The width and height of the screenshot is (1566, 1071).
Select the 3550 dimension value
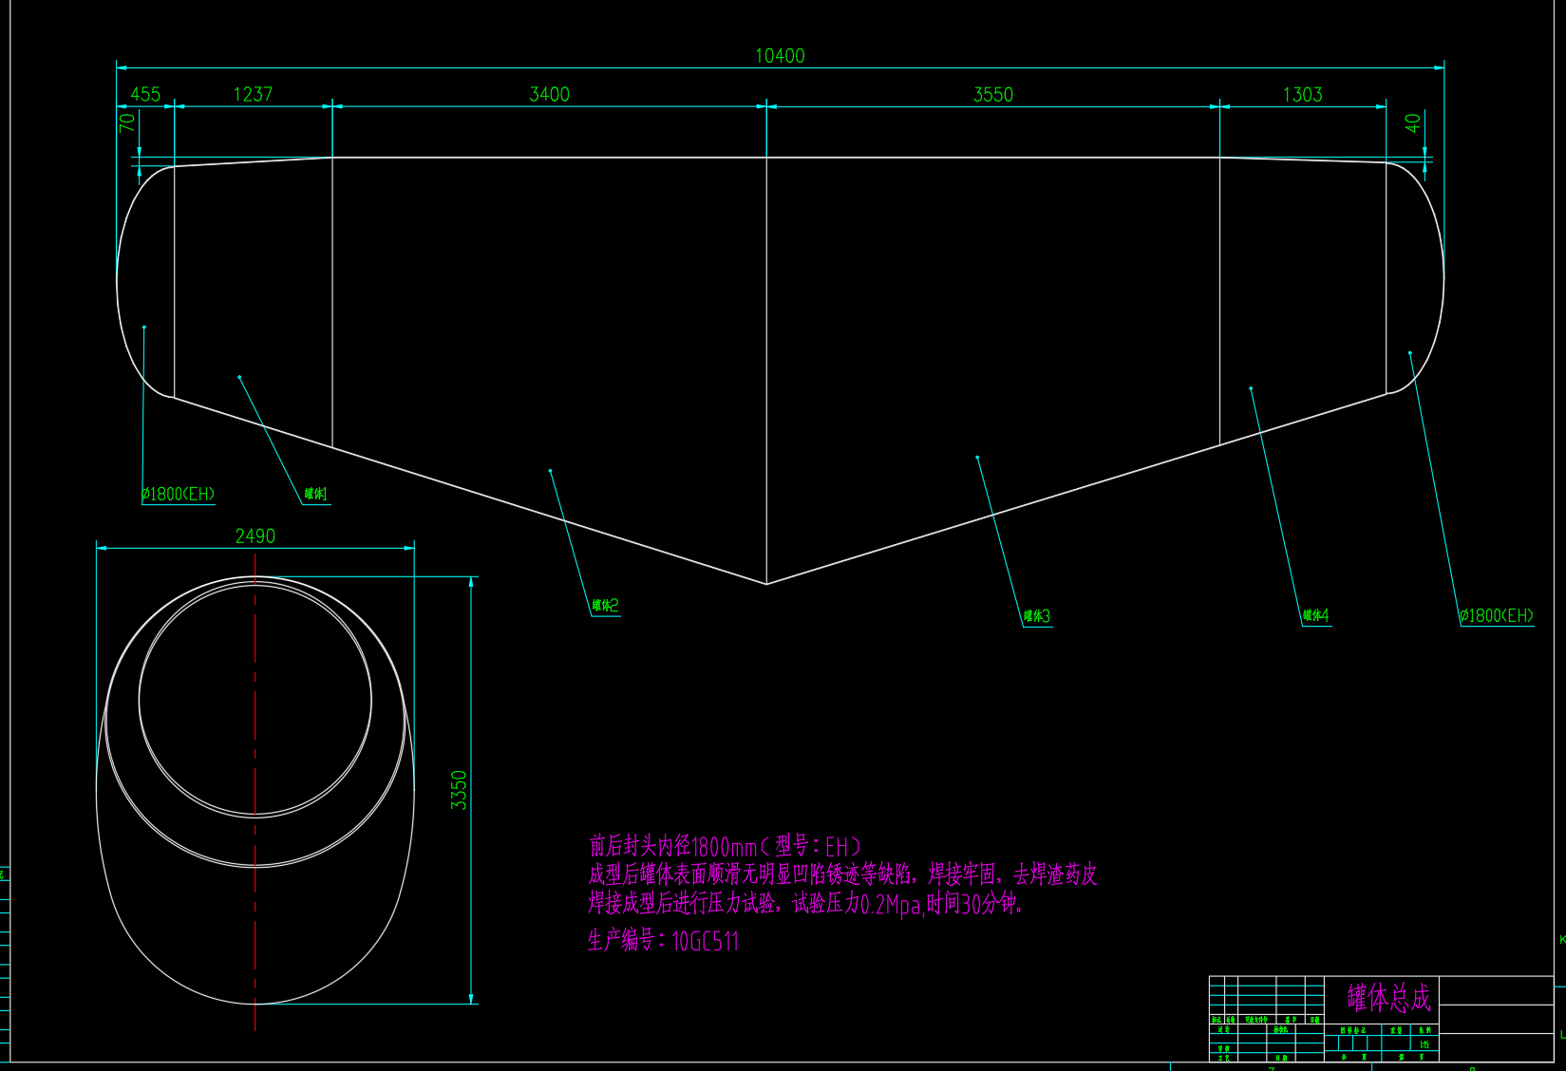992,95
